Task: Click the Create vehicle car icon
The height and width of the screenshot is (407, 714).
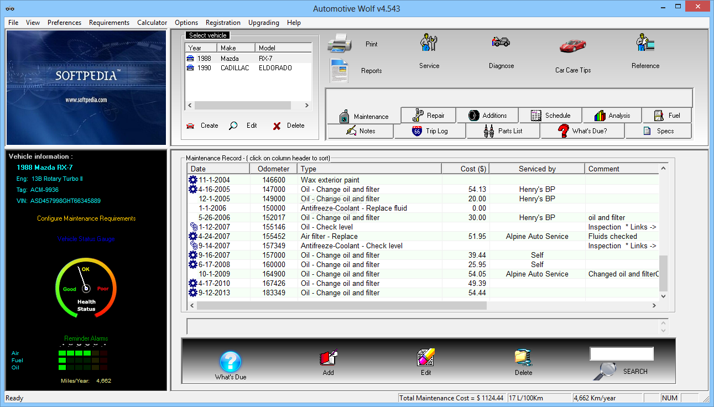Action: pyautogui.click(x=191, y=126)
